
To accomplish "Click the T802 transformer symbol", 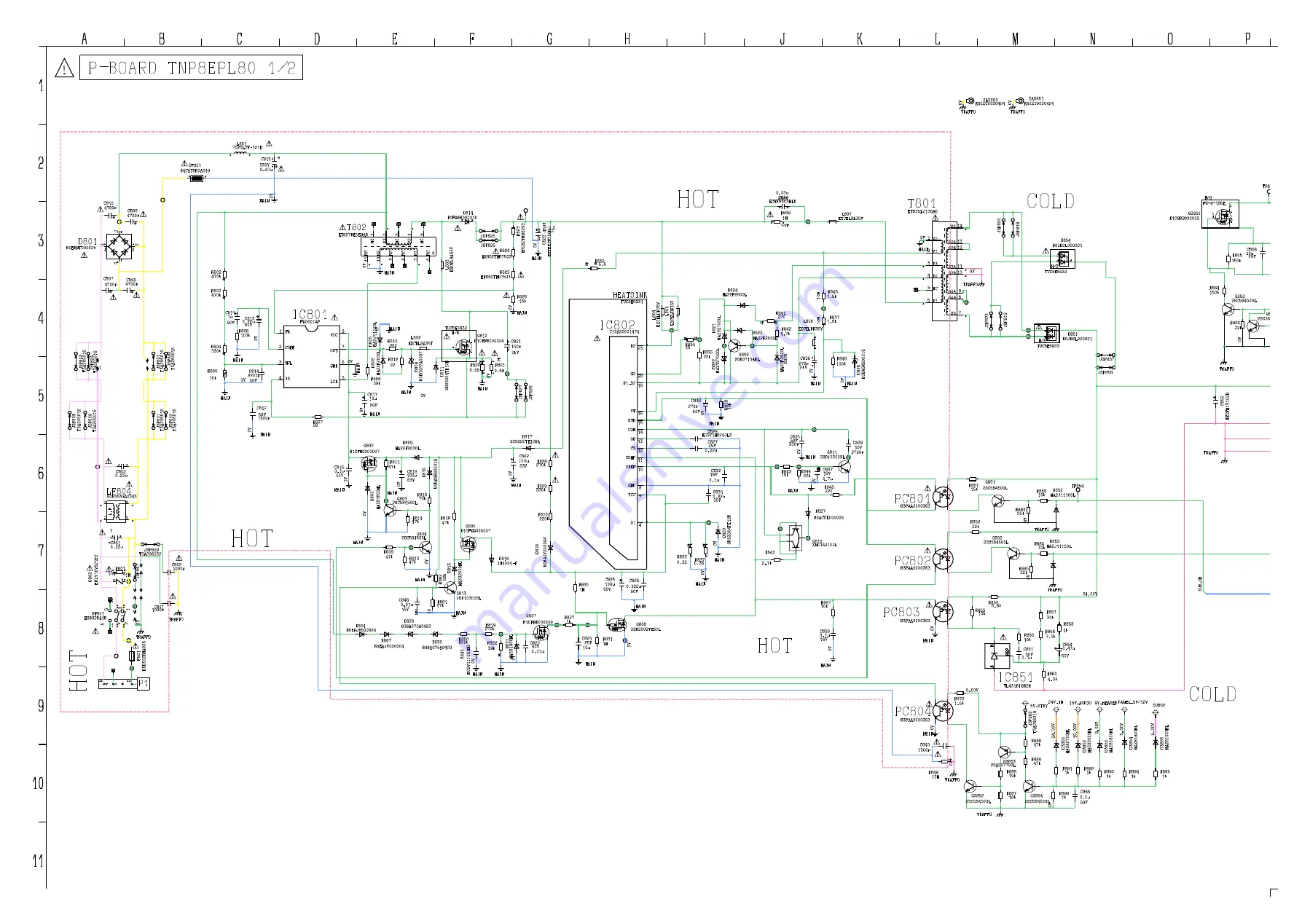I will 399,248.
